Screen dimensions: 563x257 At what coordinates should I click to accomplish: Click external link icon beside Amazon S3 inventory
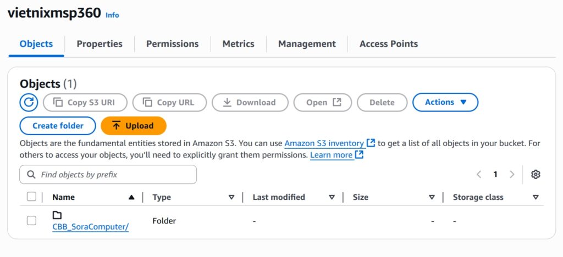(371, 143)
